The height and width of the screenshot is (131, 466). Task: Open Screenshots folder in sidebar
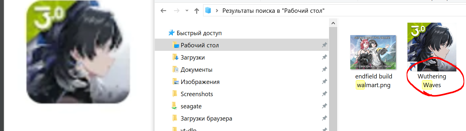pos(197,94)
